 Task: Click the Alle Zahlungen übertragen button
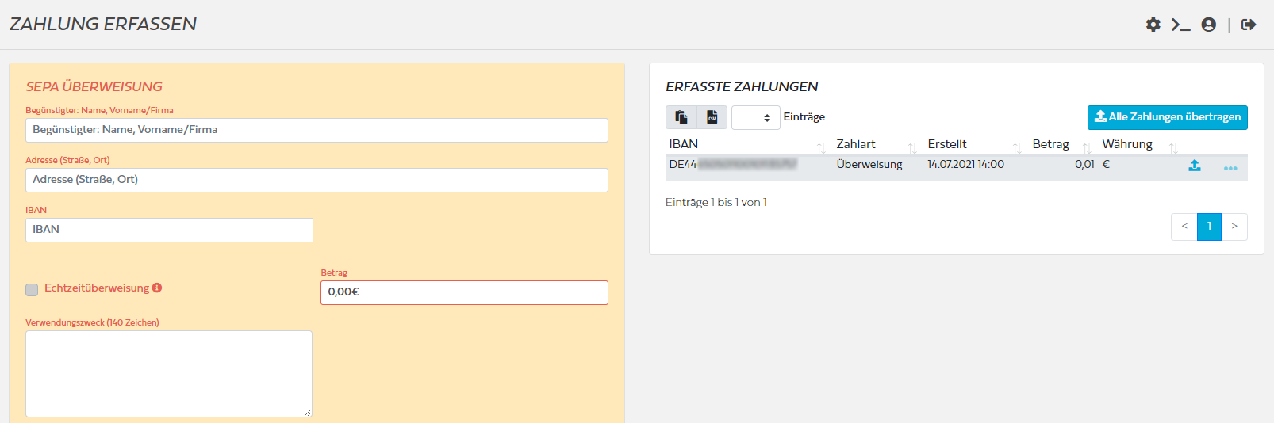[1167, 117]
